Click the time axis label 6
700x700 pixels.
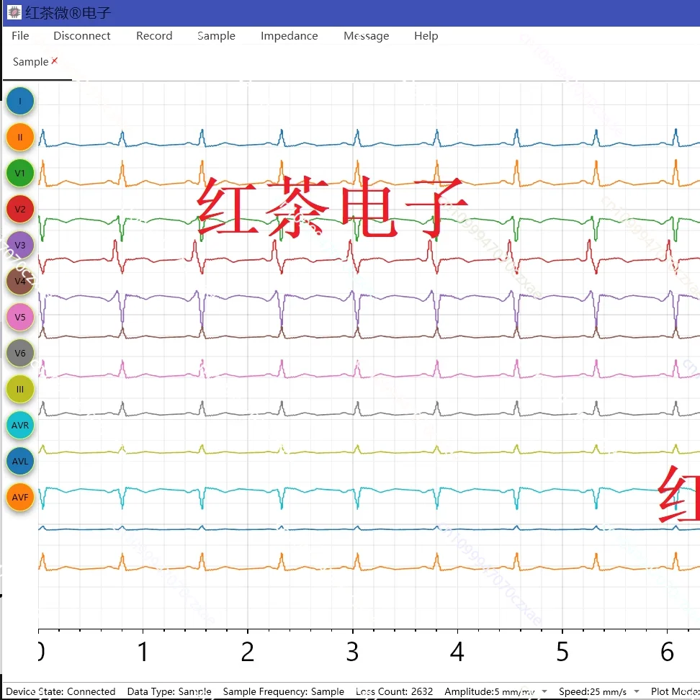tap(667, 652)
